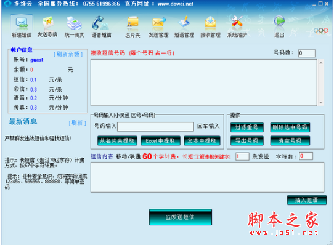The width and height of the screenshot is (334, 245).
Task: Open the 发送管理 envelope icon
Action: click(x=158, y=26)
